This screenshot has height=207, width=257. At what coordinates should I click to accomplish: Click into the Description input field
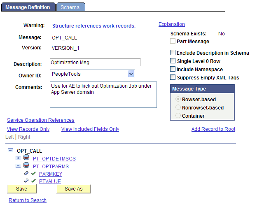[95, 63]
